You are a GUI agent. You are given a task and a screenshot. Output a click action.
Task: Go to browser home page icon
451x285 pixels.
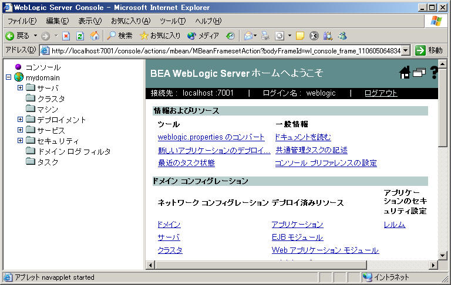(95, 36)
